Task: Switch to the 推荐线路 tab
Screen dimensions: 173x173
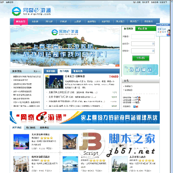Action: tap(51, 71)
